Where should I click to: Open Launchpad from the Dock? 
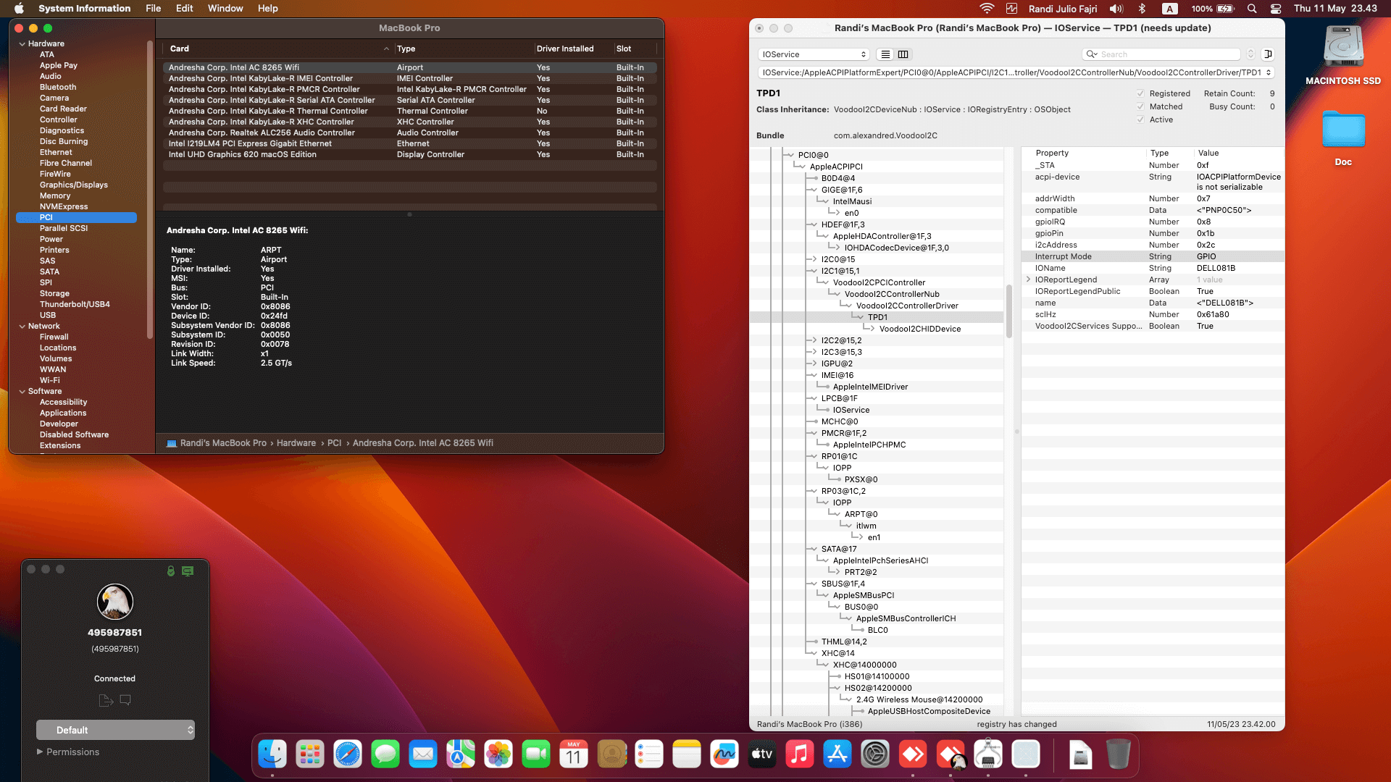tap(310, 755)
